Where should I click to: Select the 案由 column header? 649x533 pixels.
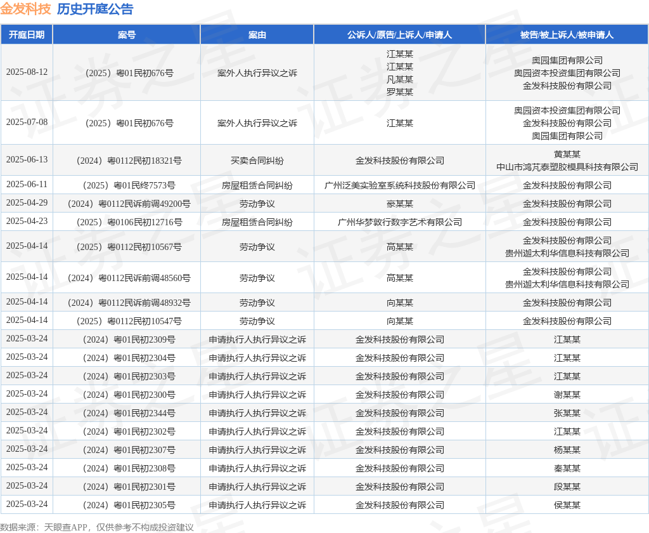click(x=257, y=35)
